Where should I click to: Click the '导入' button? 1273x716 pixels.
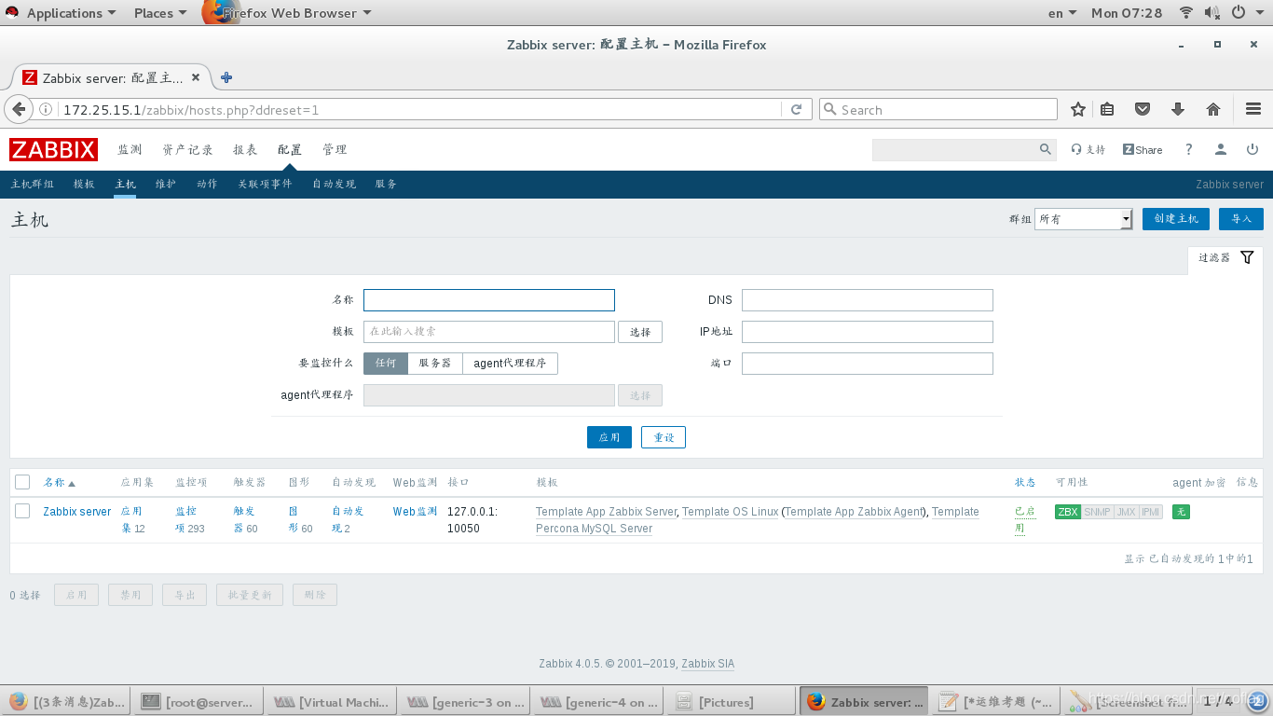(x=1241, y=219)
